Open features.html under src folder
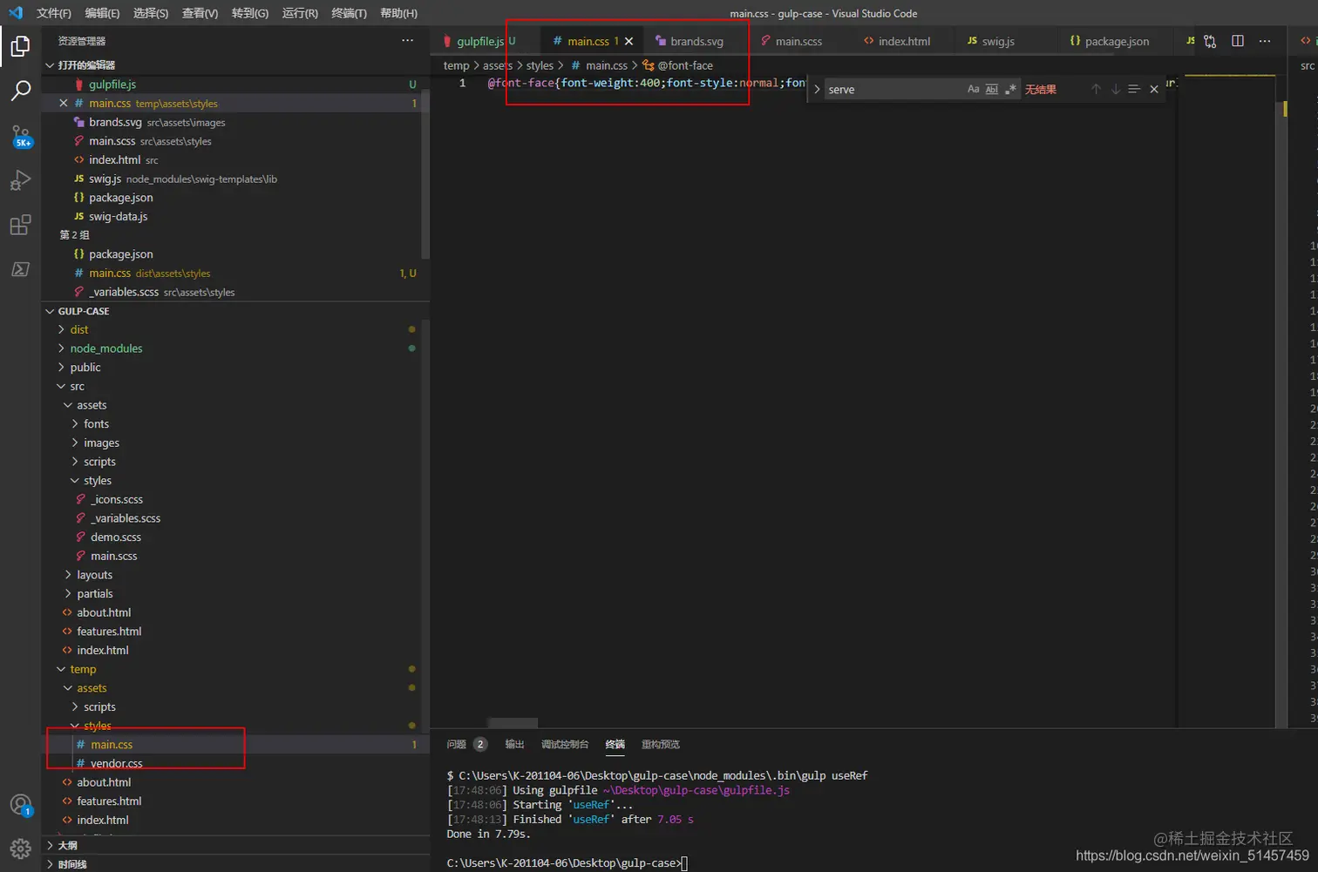 tap(109, 632)
